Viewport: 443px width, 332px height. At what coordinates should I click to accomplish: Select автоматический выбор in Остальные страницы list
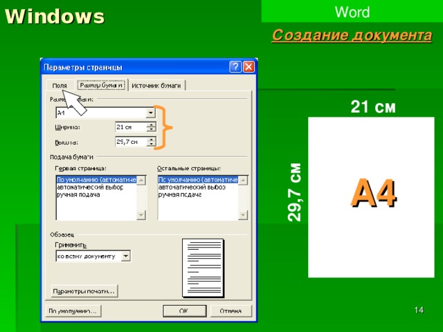(x=192, y=187)
